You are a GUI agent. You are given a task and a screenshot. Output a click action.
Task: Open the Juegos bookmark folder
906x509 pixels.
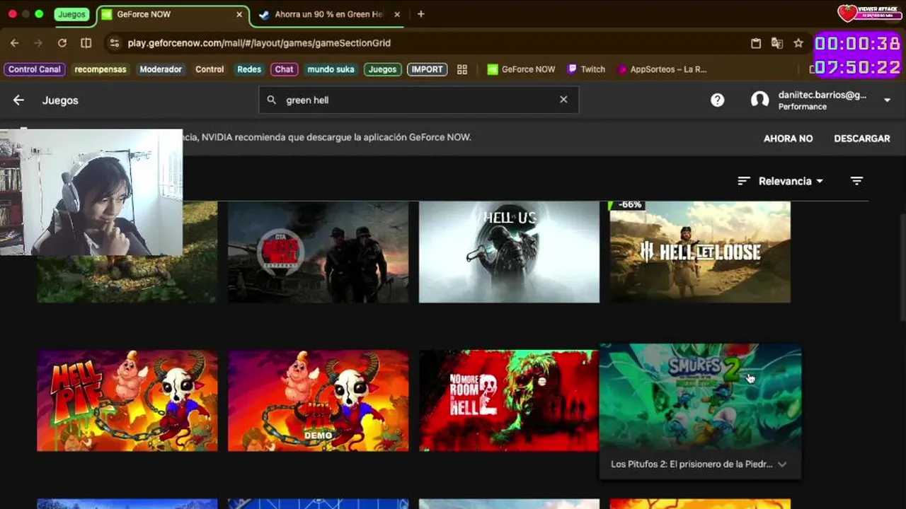(383, 69)
